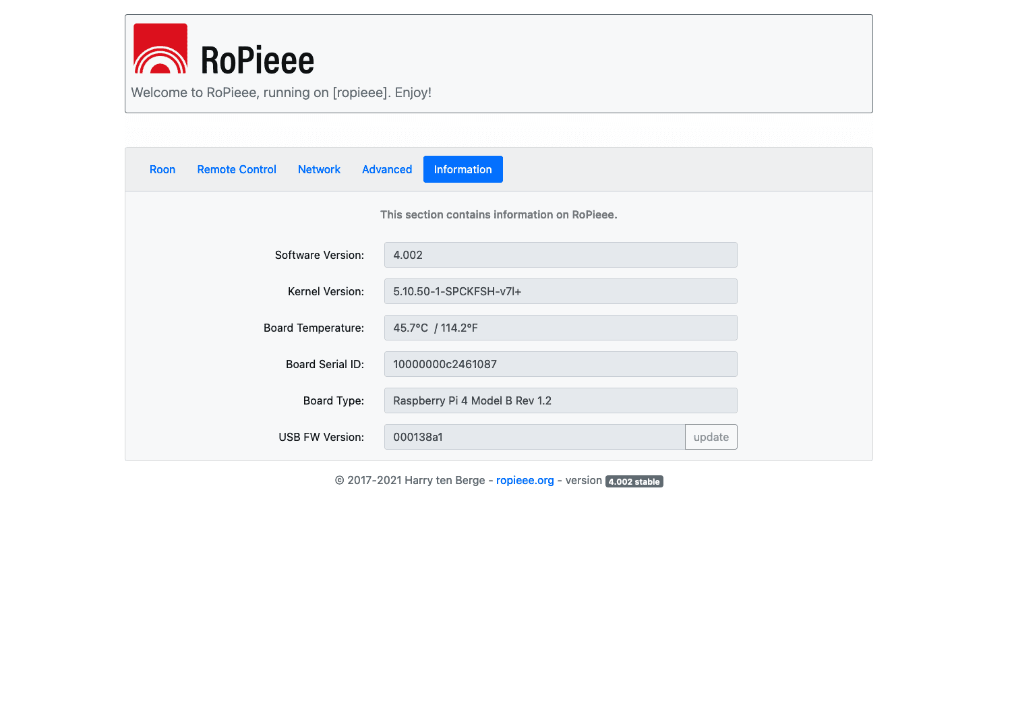Click the Kernel Version field

(x=561, y=291)
